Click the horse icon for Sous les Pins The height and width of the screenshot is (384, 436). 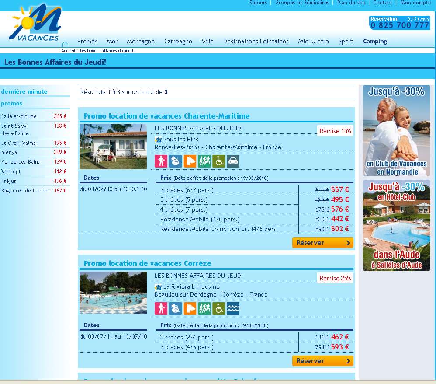(x=190, y=161)
